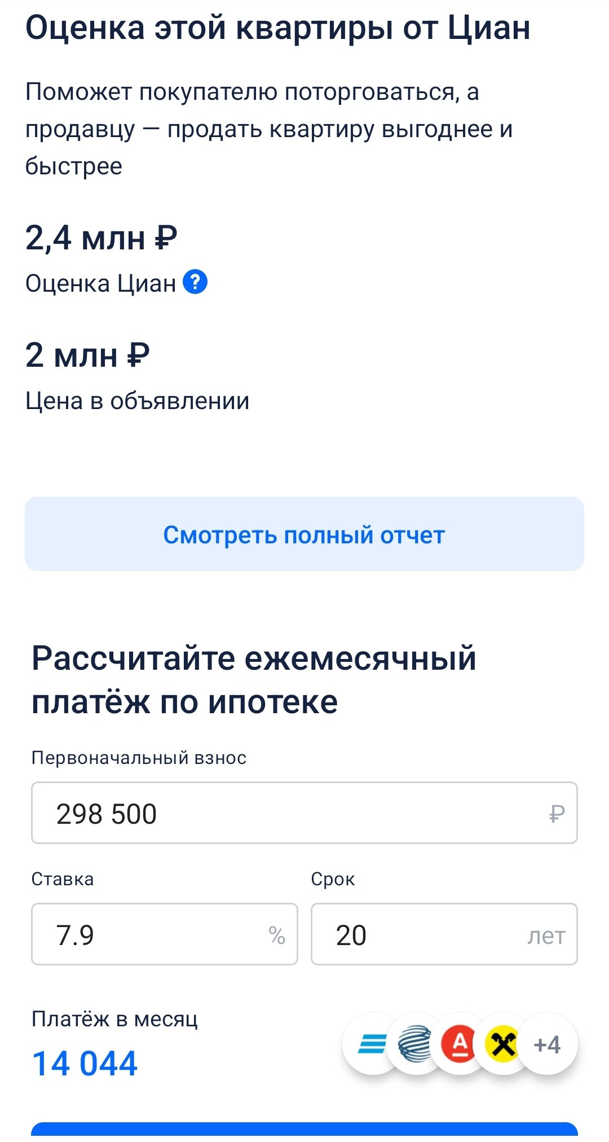Open Смотреть полный отчет report

pyautogui.click(x=304, y=534)
